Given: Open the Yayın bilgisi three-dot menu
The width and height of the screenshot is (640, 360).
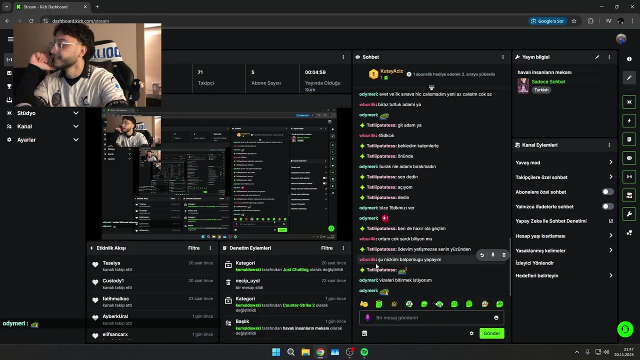Looking at the screenshot, I should (x=609, y=57).
